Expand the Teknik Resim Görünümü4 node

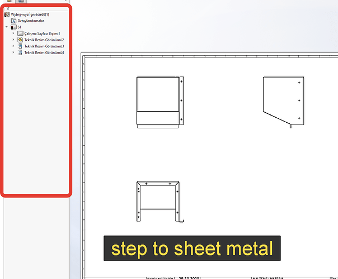point(13,52)
